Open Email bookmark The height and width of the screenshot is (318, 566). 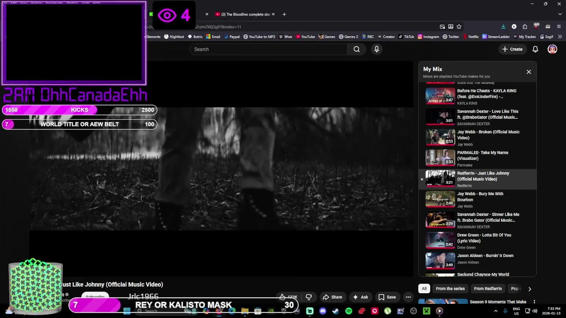[213, 37]
